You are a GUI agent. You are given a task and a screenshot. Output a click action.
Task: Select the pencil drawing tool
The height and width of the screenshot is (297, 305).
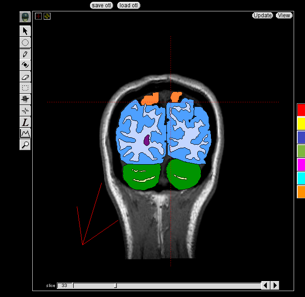(x=25, y=54)
